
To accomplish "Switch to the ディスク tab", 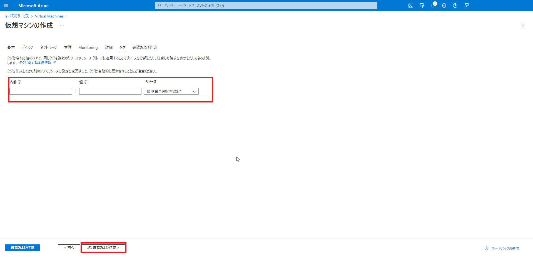I will click(27, 47).
